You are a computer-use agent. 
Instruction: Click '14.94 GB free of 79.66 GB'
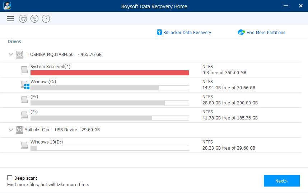(x=229, y=88)
